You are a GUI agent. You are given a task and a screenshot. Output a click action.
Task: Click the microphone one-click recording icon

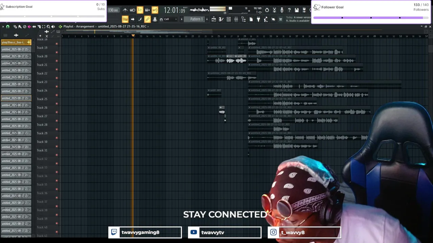click(x=282, y=10)
